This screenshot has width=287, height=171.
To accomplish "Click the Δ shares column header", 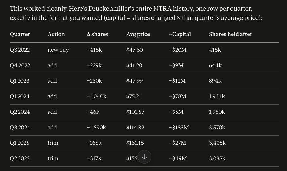I will tap(97, 34).
